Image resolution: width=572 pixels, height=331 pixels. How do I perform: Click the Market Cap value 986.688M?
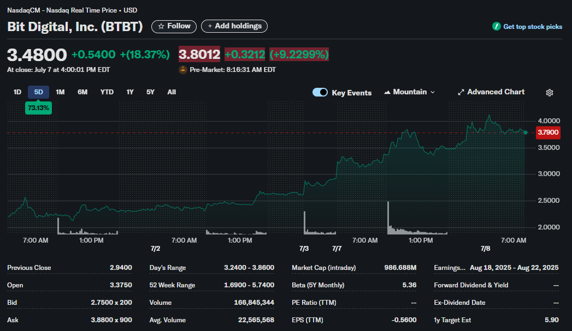click(x=400, y=268)
